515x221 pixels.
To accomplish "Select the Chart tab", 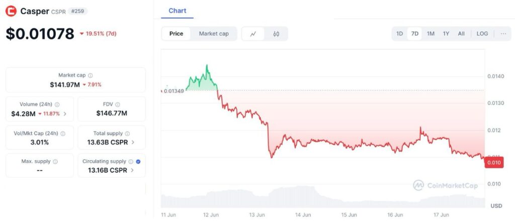I will 177,11.
